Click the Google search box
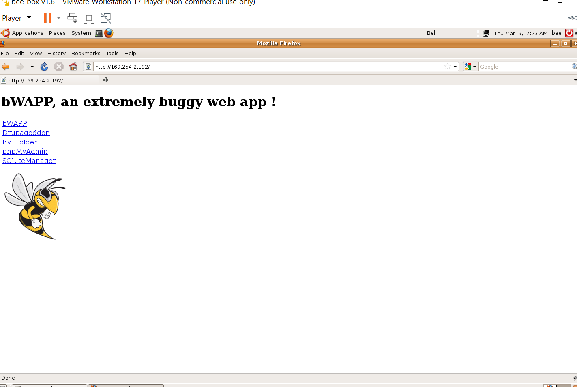Screen dimensions: 577x387 525,67
